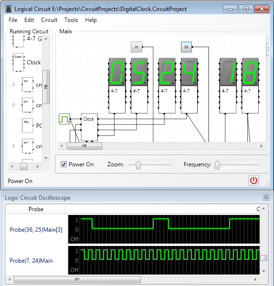
Task: Click the seven-segment display showing 4
Action: point(189,72)
